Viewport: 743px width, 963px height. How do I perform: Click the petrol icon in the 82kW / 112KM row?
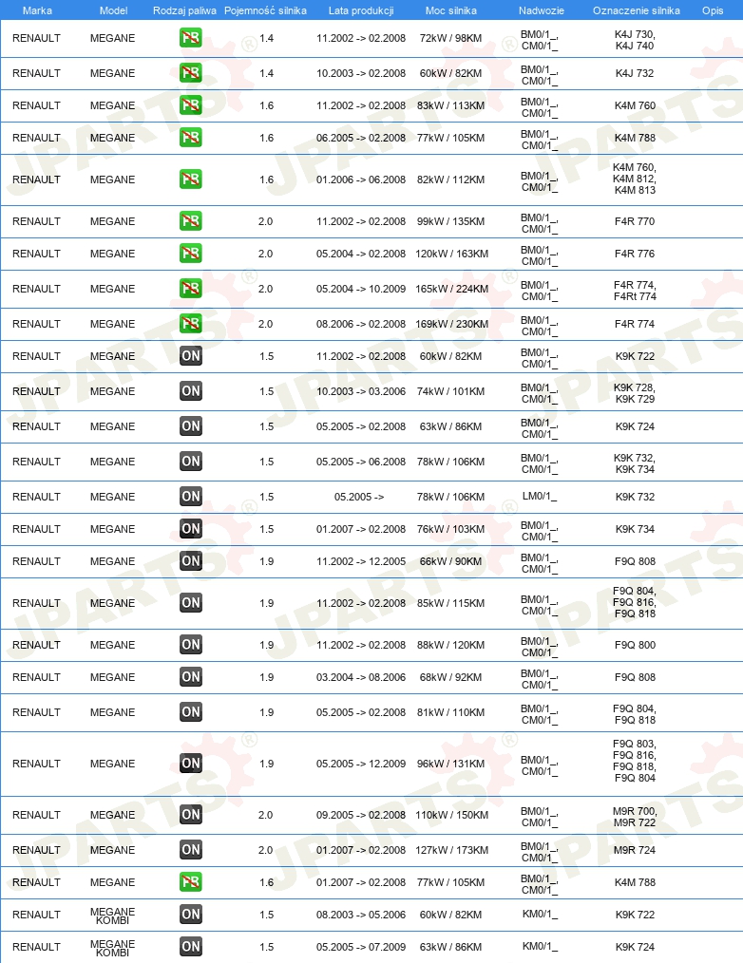pos(191,179)
